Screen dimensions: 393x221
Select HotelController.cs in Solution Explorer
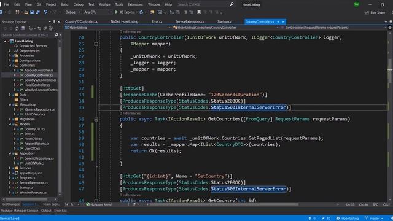[x=37, y=85]
